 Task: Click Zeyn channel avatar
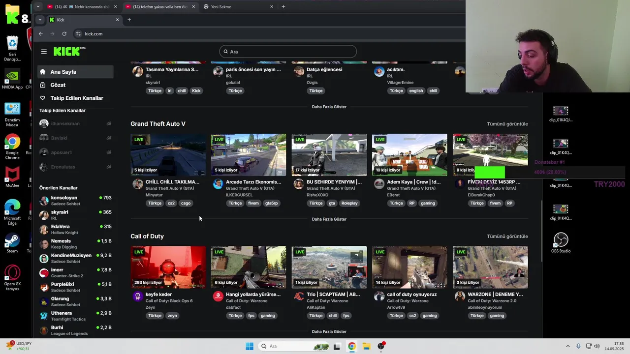click(x=138, y=296)
